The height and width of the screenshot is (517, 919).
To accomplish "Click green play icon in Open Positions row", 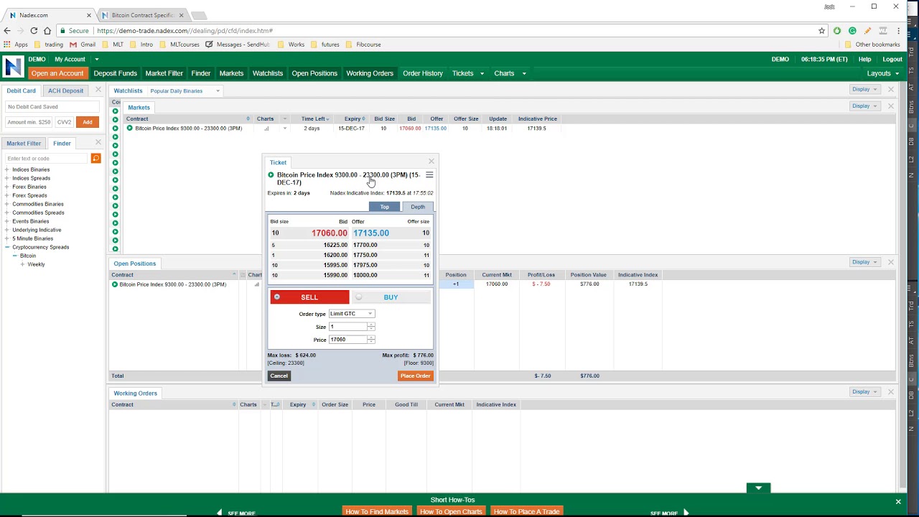I will [114, 284].
